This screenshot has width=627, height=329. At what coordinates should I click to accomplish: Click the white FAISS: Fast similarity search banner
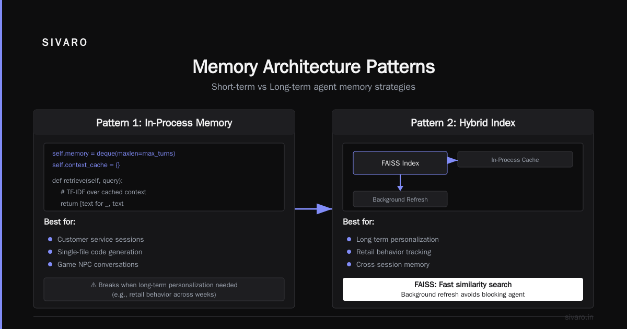click(463, 289)
